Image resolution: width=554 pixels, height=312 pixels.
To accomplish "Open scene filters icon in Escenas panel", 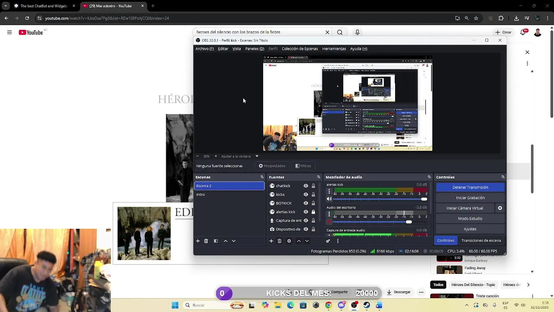I will 216,241.
